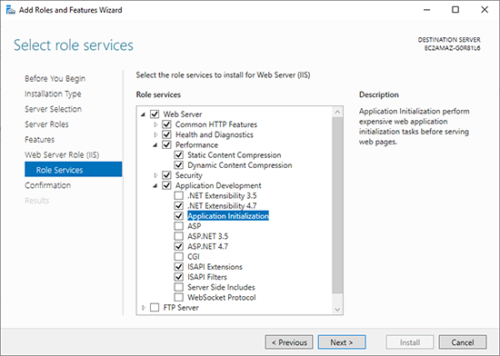The image size is (500, 356).
Task: Select the WebSocket Protocol label
Action: [222, 297]
